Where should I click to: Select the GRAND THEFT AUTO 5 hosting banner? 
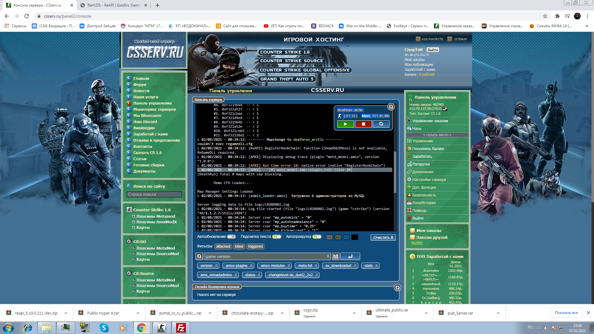pos(287,79)
